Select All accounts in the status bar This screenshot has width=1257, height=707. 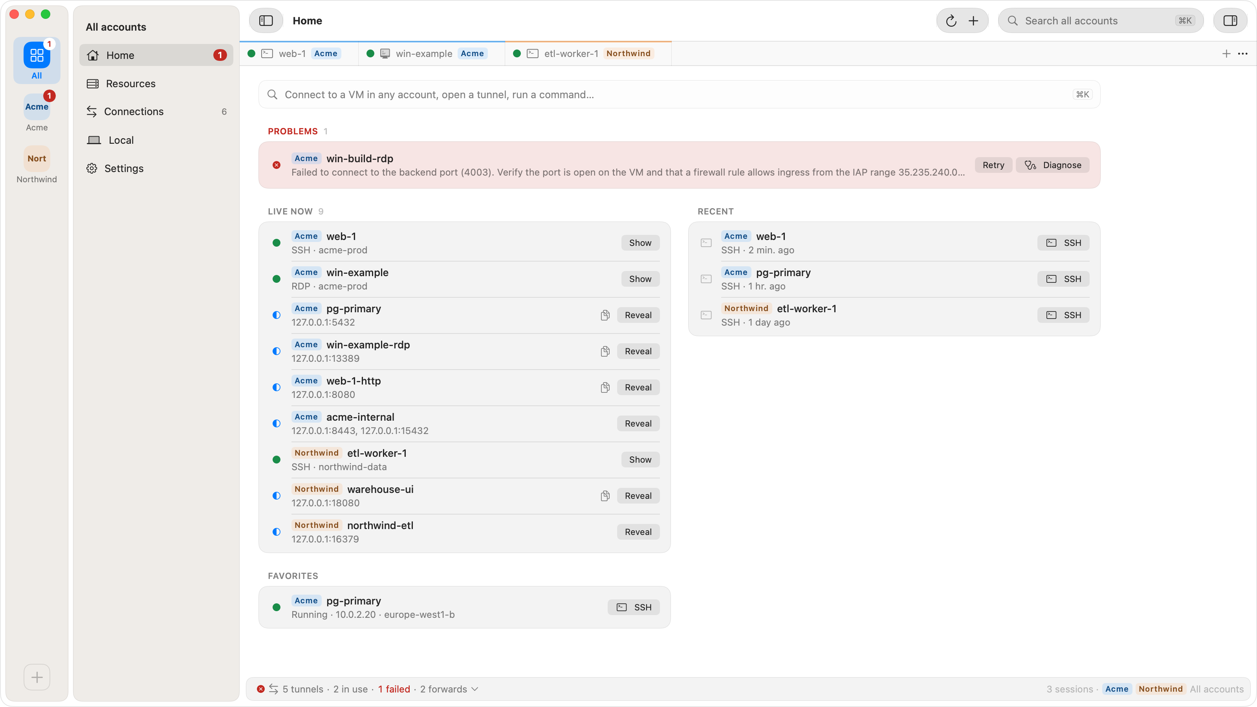[1217, 689]
